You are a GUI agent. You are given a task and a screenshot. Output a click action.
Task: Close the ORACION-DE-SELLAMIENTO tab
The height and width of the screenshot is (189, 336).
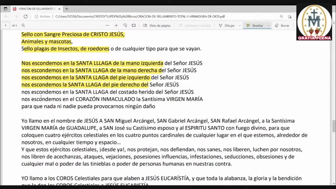coord(59,9)
